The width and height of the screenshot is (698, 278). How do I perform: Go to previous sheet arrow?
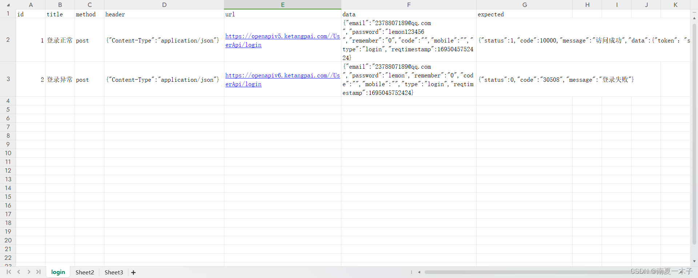(x=19, y=272)
